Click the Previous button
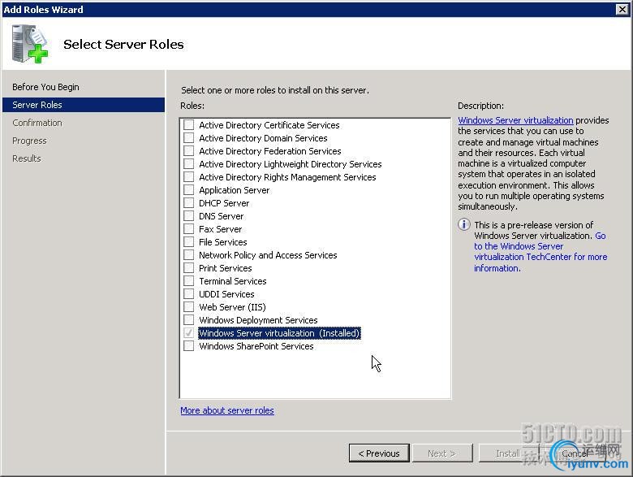The image size is (633, 477). [x=379, y=453]
